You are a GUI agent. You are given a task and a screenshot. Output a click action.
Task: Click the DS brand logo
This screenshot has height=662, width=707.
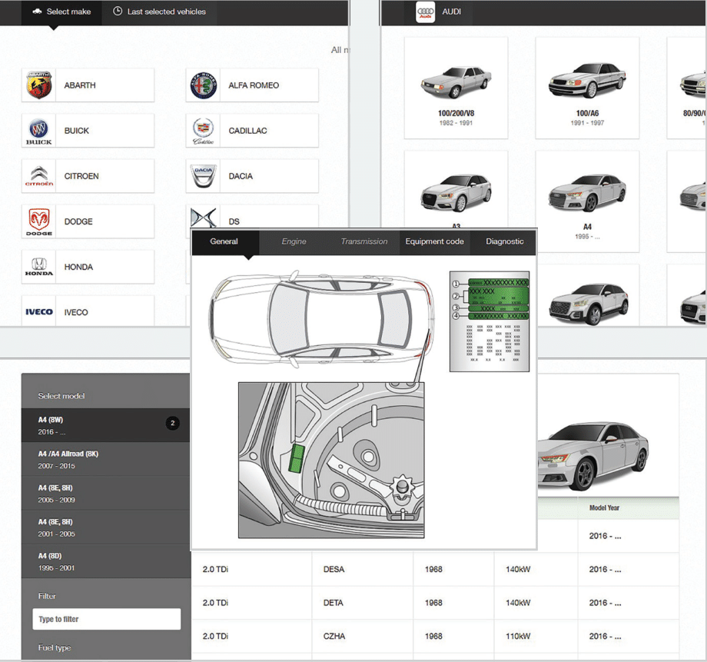(204, 218)
